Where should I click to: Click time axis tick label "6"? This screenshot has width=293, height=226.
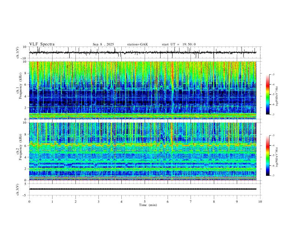168,202
